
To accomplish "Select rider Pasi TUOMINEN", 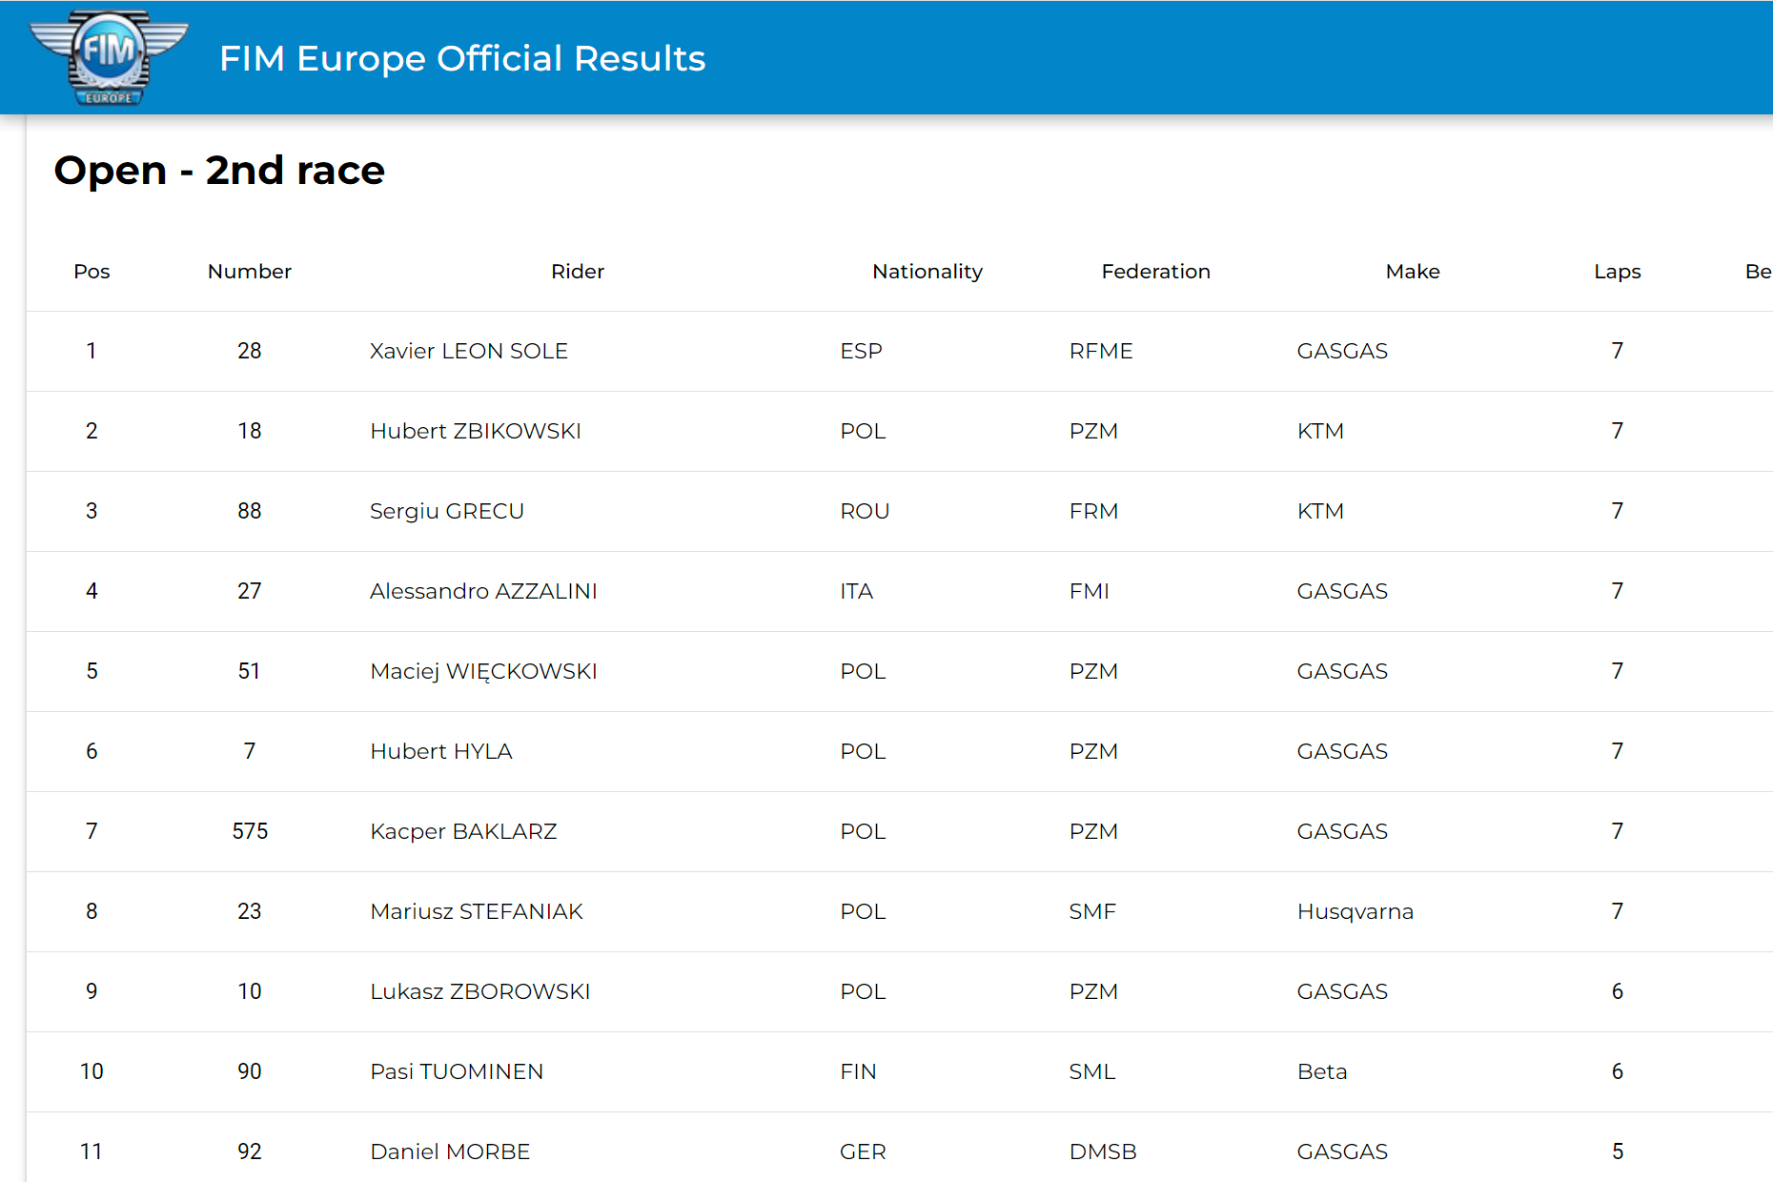I will 457,1071.
